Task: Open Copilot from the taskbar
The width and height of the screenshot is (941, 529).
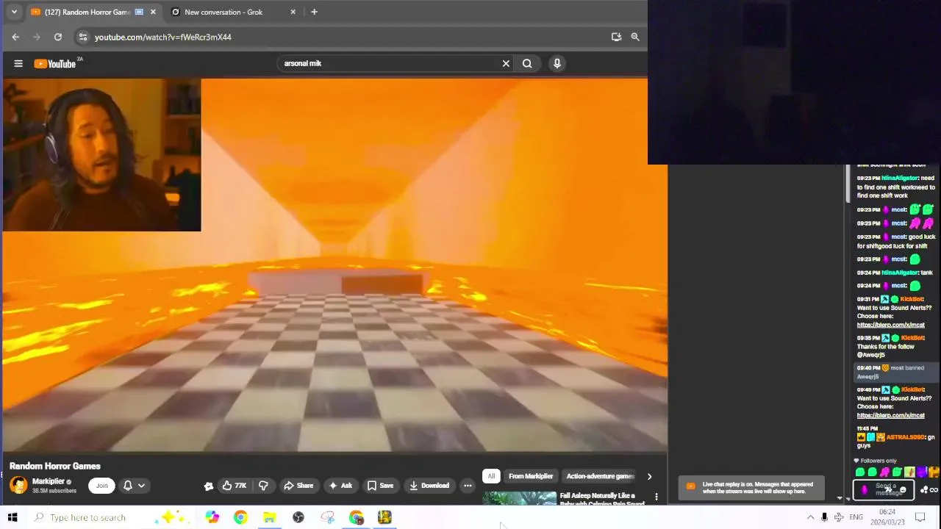Action: click(212, 517)
